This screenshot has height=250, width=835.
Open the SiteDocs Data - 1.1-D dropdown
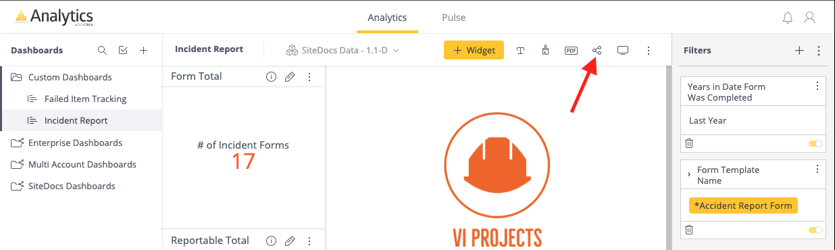tap(343, 50)
